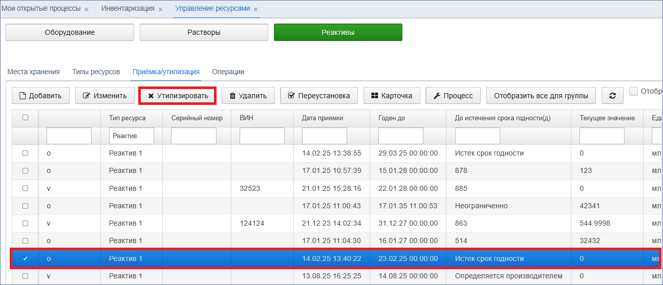Viewport: 663px width, 285px height.
Task: Select cell with ВИН 124124
Action: (262, 224)
